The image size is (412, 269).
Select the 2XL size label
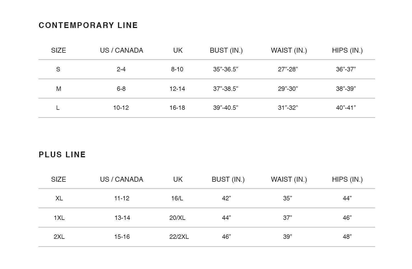(59, 237)
